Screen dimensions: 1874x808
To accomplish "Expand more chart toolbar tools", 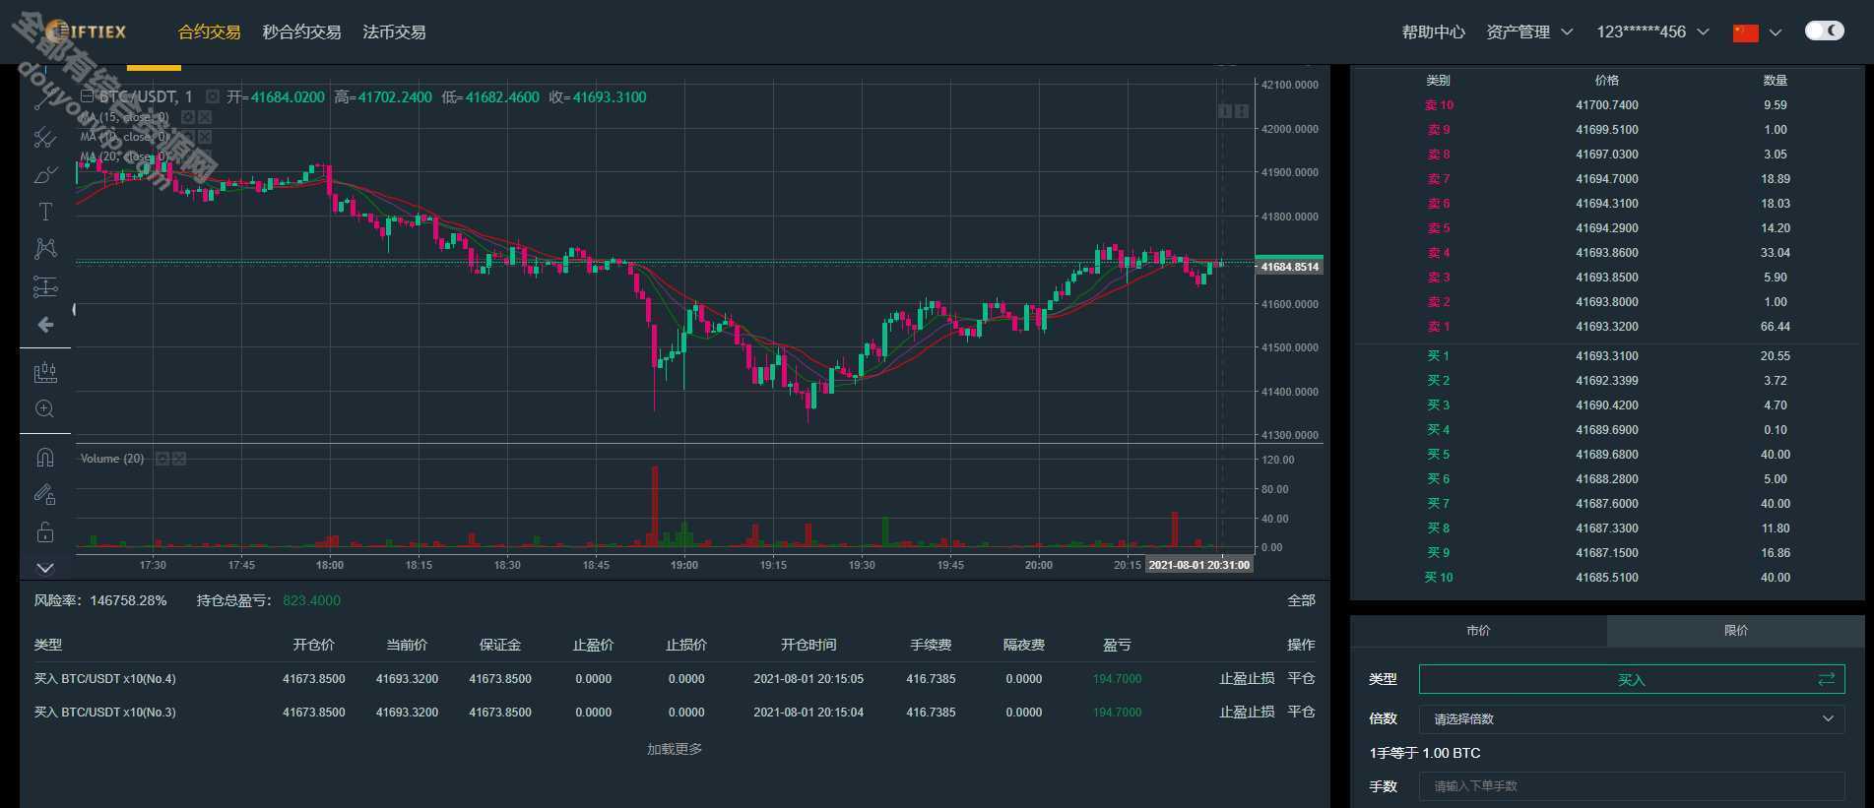I will click(x=45, y=568).
